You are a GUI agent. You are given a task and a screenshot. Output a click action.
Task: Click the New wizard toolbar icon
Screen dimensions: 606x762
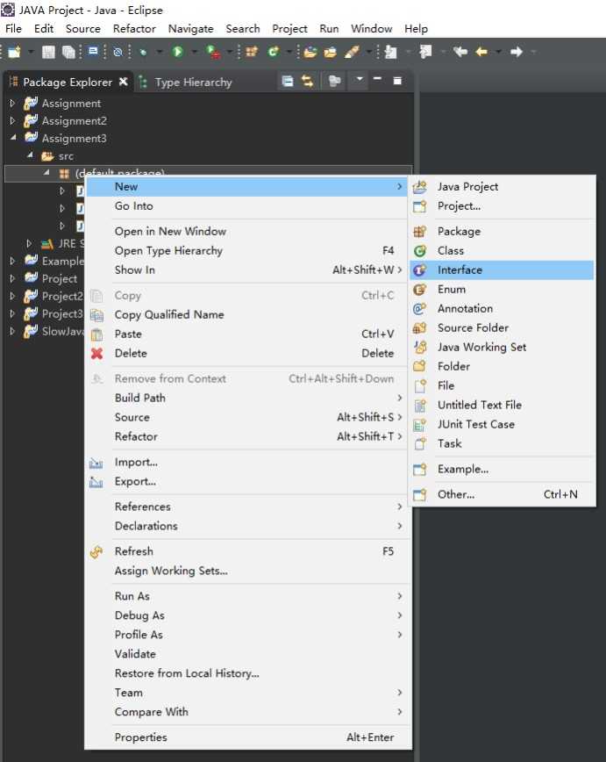pyautogui.click(x=15, y=52)
